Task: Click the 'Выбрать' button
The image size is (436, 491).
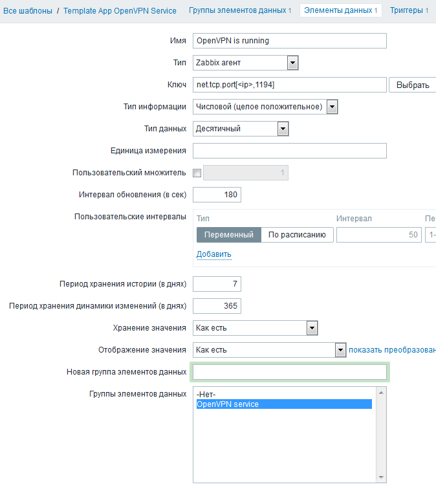Action: [413, 85]
